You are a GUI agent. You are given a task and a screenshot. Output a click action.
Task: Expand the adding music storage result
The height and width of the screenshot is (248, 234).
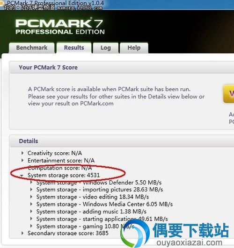point(31,211)
